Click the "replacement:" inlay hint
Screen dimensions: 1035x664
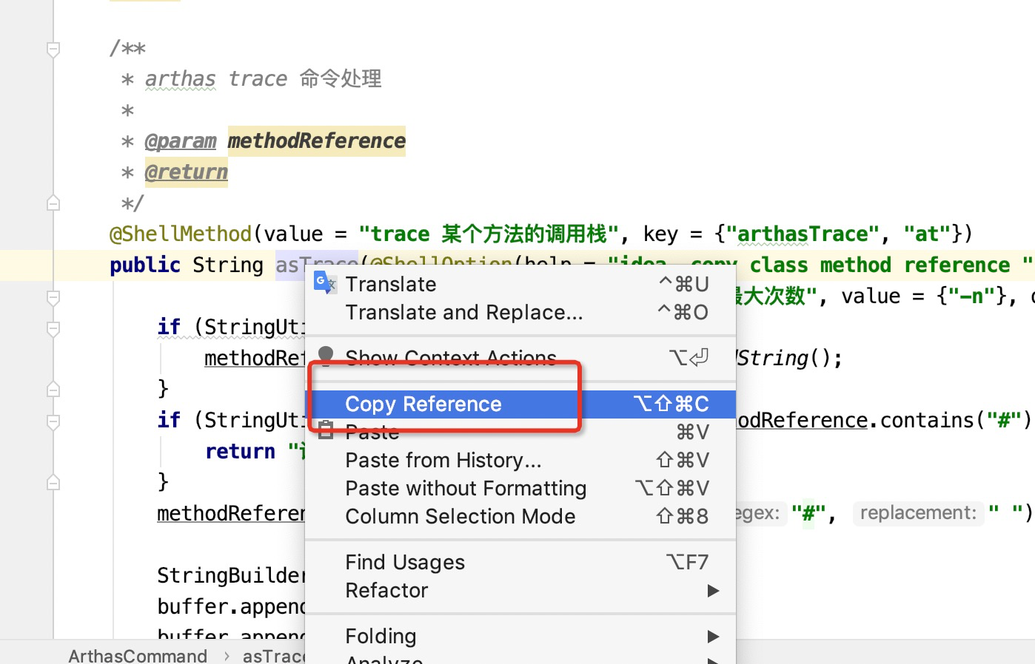pyautogui.click(x=917, y=513)
